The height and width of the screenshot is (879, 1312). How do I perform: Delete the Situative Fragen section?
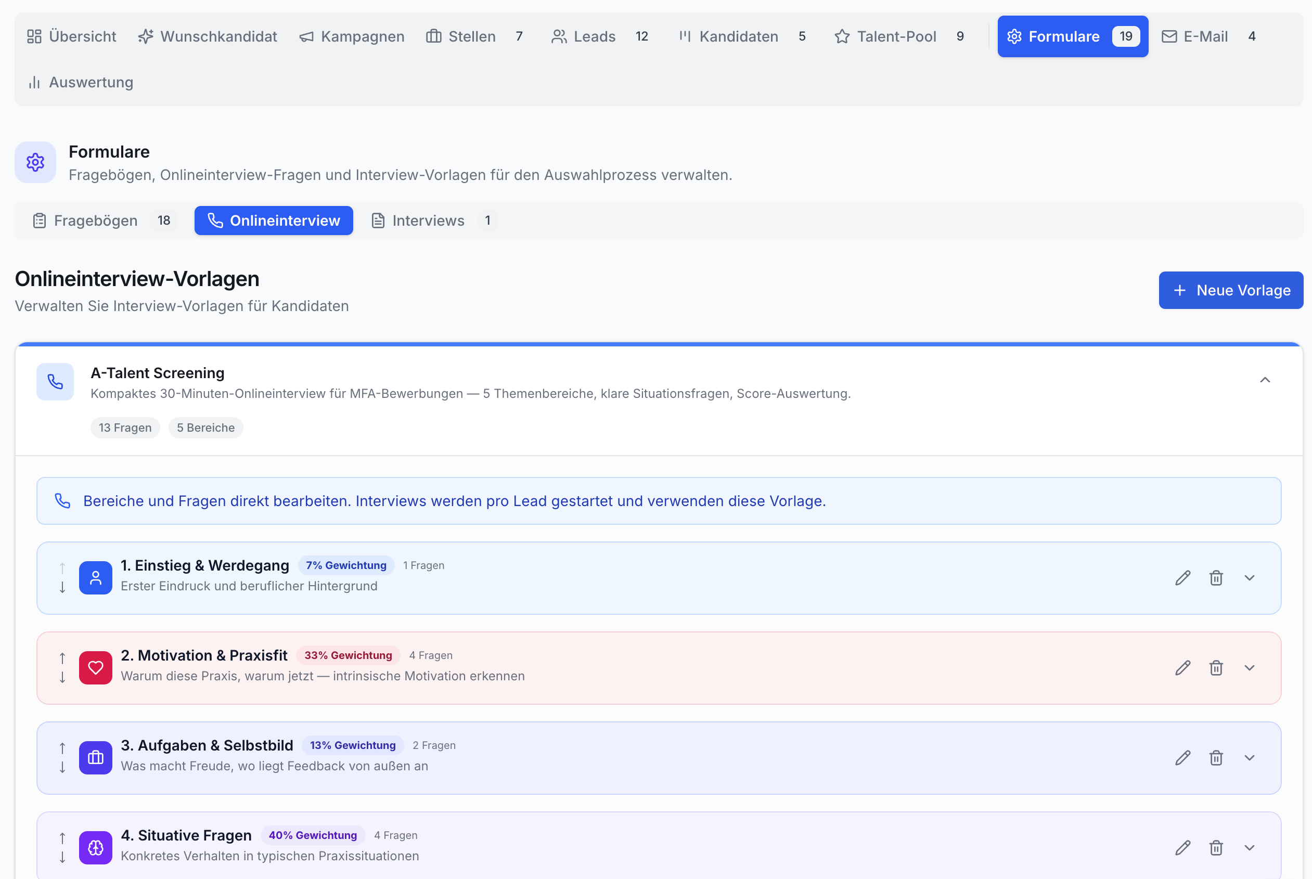(1216, 848)
